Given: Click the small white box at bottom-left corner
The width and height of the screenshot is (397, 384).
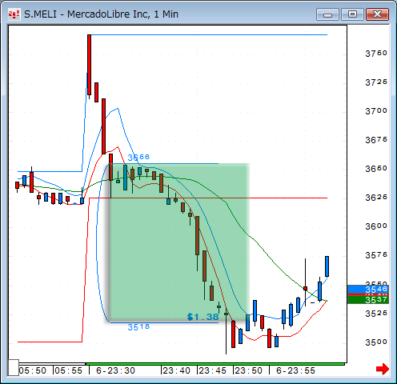Looking at the screenshot, I should pyautogui.click(x=13, y=367).
